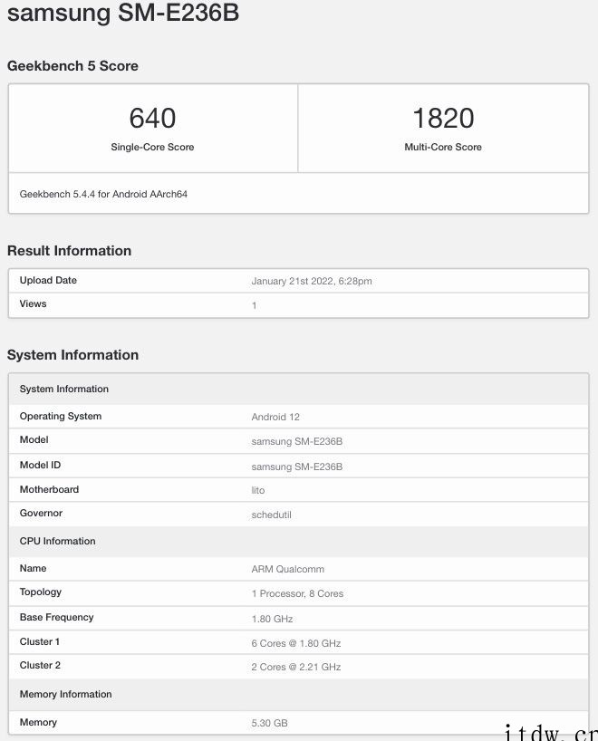Click the 'Upload Date' row label
This screenshot has height=741, width=598.
pos(48,280)
